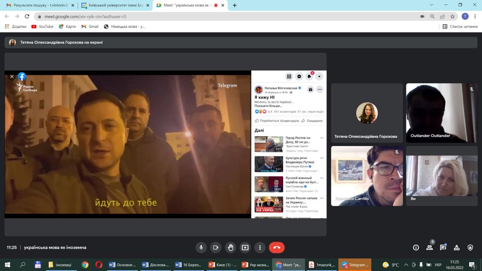The image size is (482, 271).
Task: Click 'Показати більше' to expand post
Action: pyautogui.click(x=268, y=106)
